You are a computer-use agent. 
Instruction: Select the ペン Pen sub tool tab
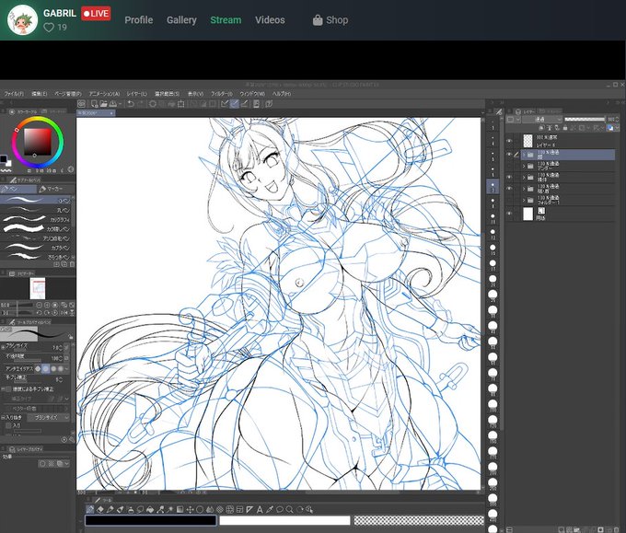tap(18, 189)
